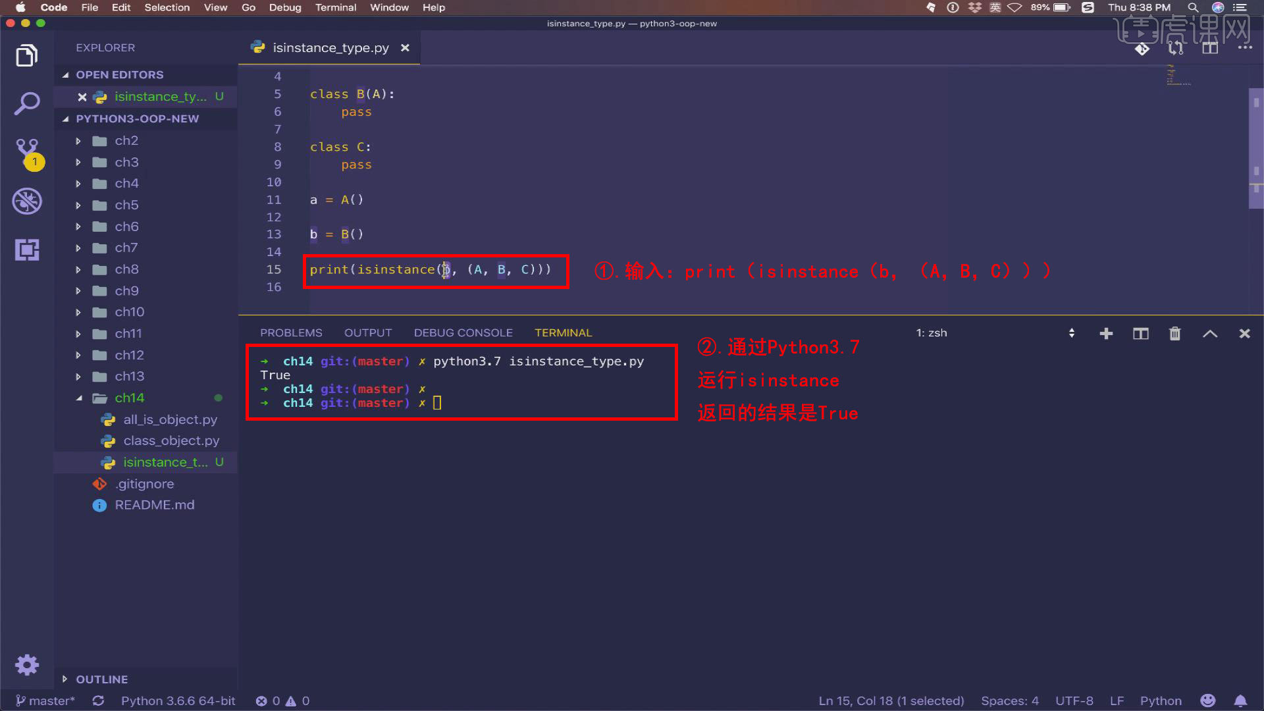Open the Explorer view in activity bar

click(x=27, y=56)
